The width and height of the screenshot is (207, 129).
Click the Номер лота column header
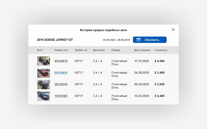(x=61, y=50)
